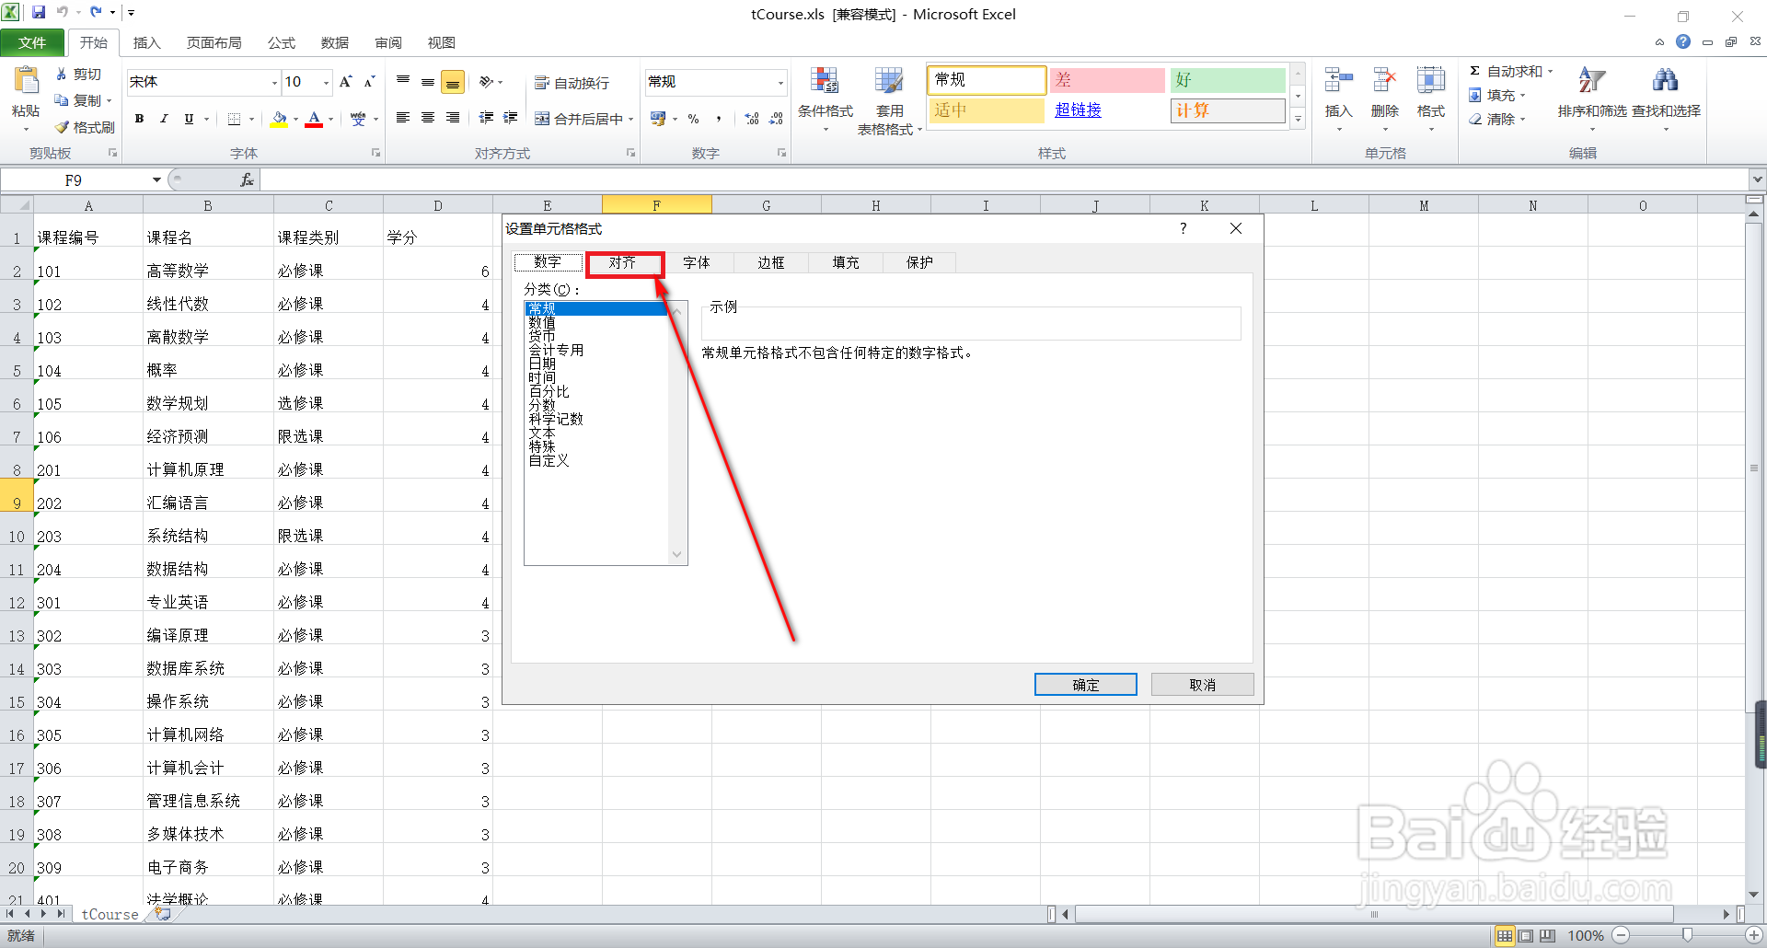Screen dimensions: 1767x948
Task: Open the number format dropdown showing 常规
Action: (x=780, y=83)
